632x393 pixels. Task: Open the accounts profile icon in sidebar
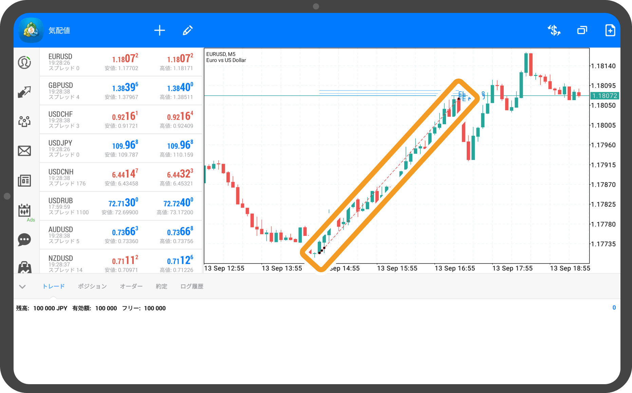(x=24, y=62)
